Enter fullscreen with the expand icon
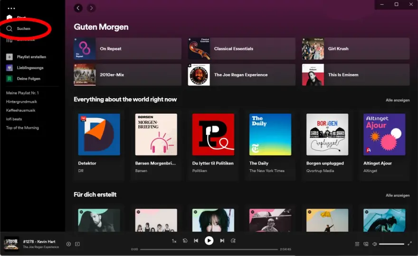This screenshot has height=256, width=418. point(410,244)
